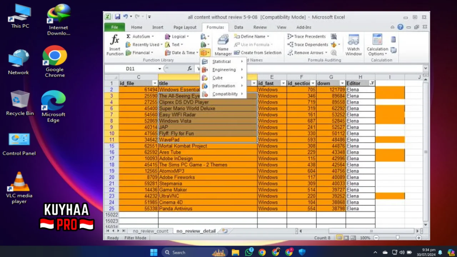Image resolution: width=457 pixels, height=257 pixels.
Task: Select the cell containing Panda Antivirus
Action: (x=208, y=208)
